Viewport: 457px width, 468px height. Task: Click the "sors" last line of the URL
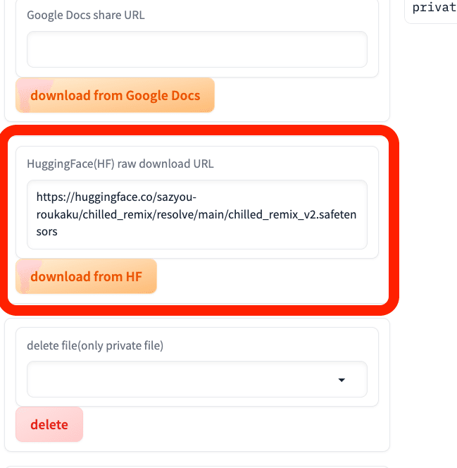point(46,230)
